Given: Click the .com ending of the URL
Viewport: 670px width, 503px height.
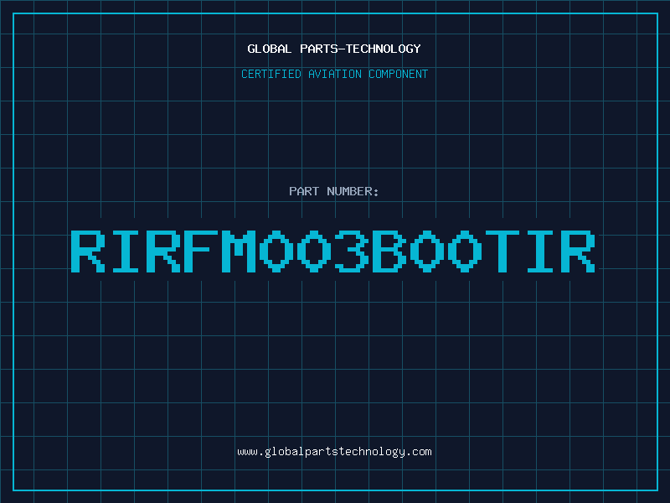Looking at the screenshot, I should (x=418, y=452).
